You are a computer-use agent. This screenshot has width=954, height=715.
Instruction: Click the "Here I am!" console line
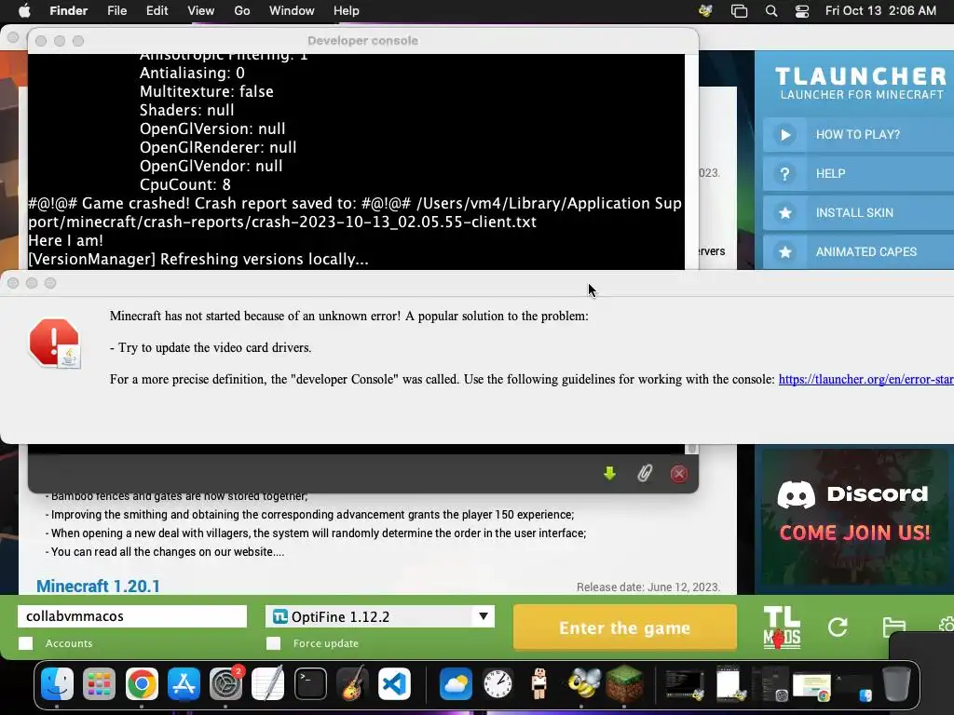pos(66,241)
